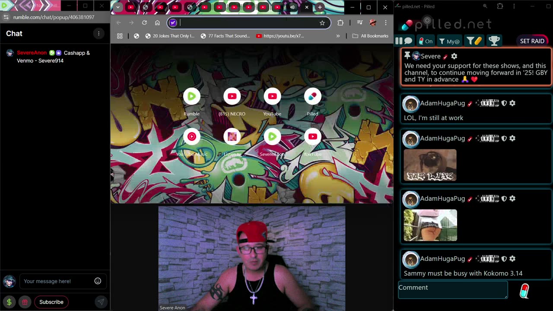Toggle the 'My@' mentions filter
The width and height of the screenshot is (553, 311).
(449, 41)
